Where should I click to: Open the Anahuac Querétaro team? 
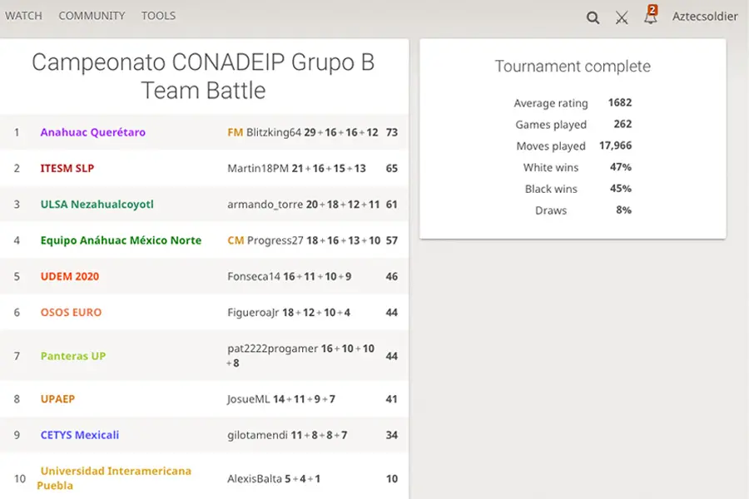pos(92,132)
